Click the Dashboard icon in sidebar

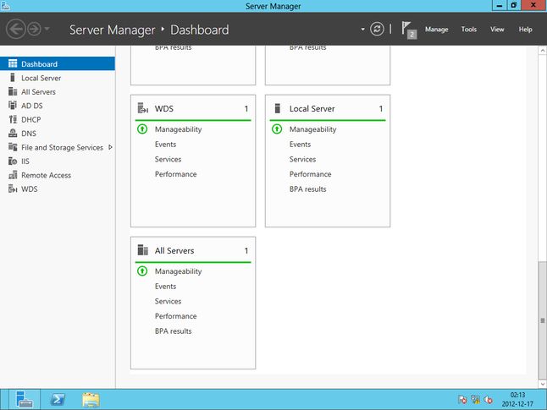click(13, 63)
